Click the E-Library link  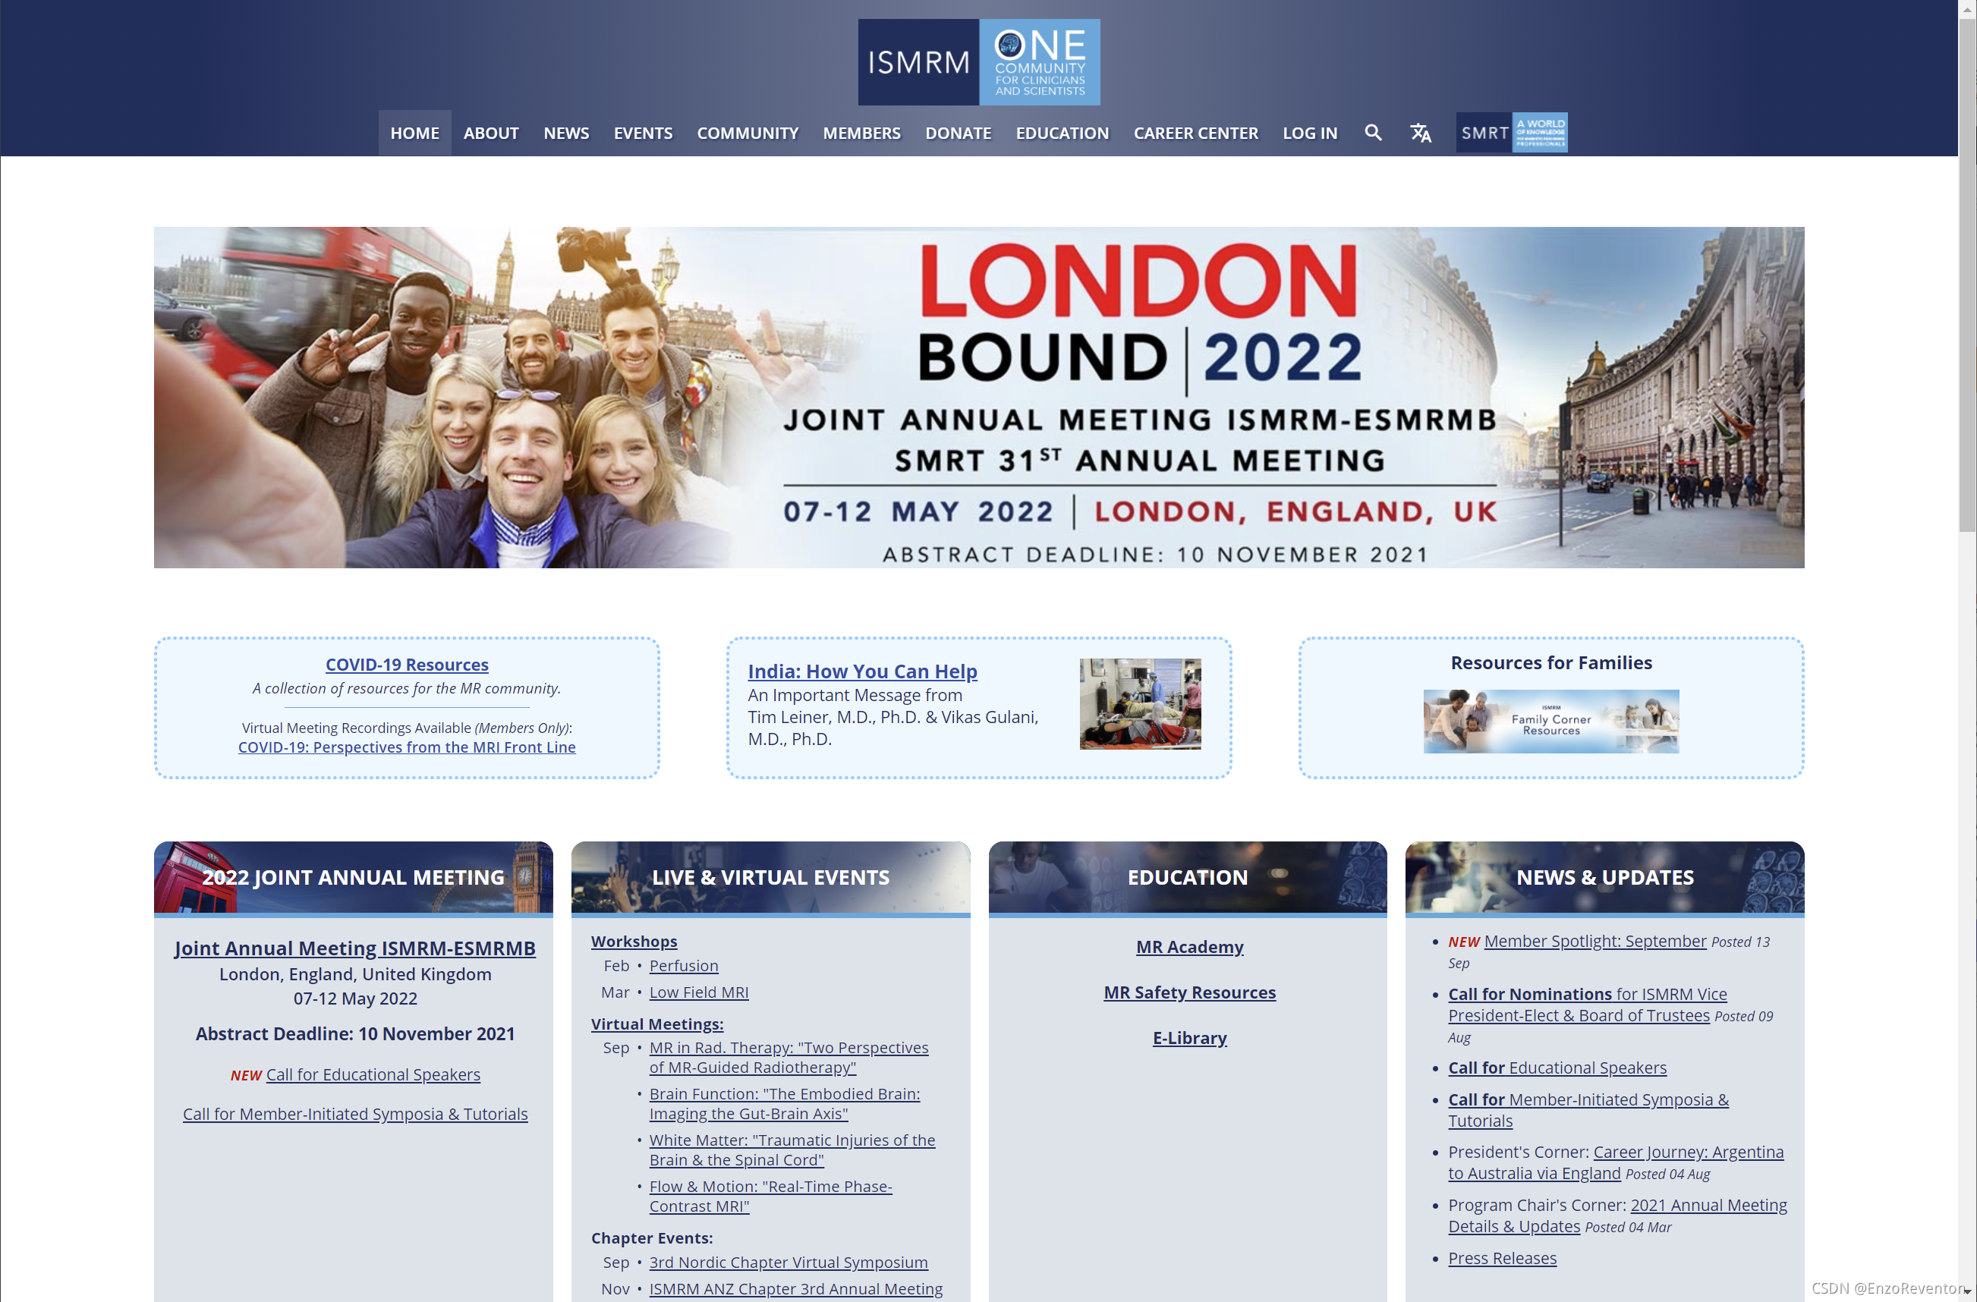(x=1188, y=1037)
